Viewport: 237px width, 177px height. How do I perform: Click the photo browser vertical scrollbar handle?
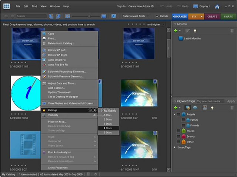tap(169, 48)
